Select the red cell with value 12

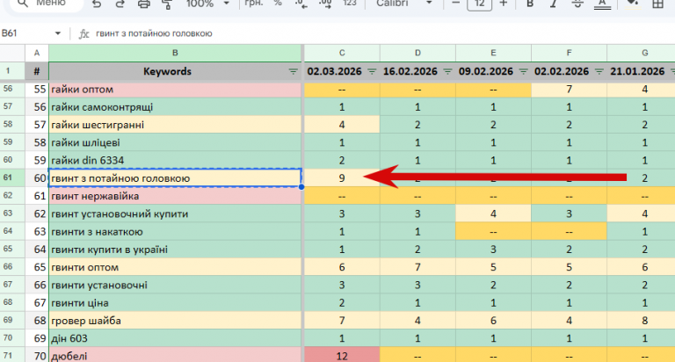342,356
